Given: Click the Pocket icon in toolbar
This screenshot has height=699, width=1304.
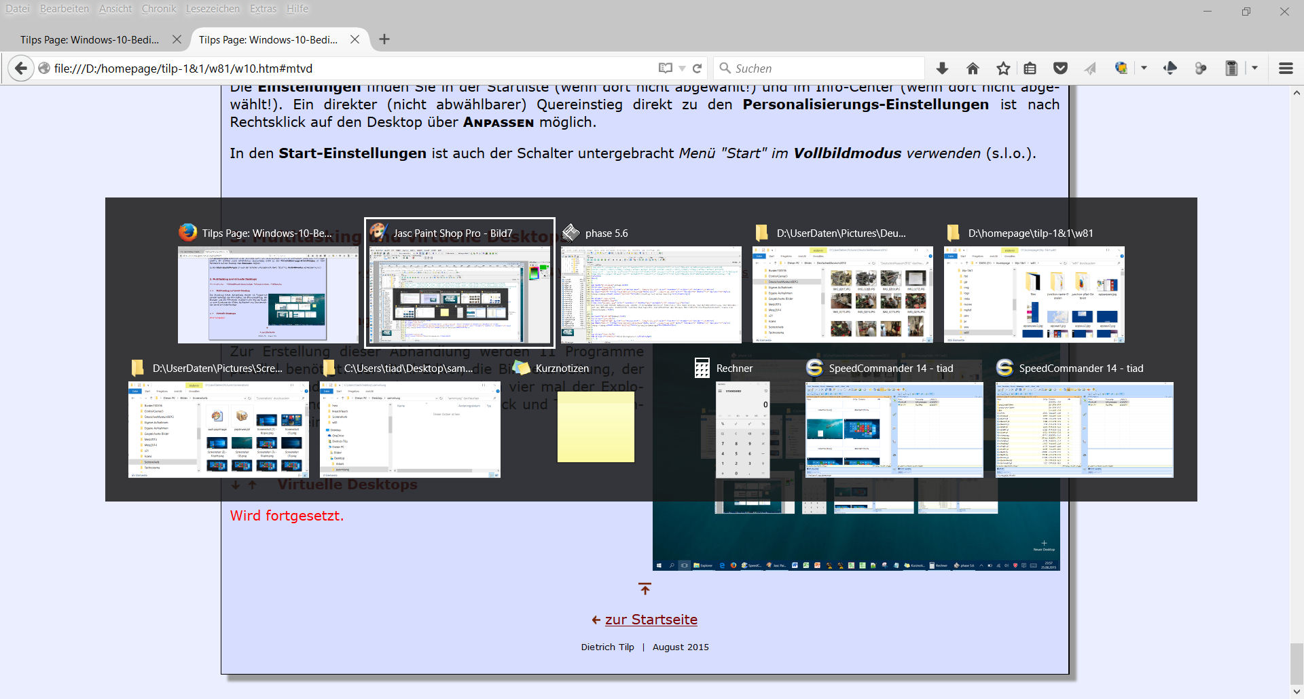Looking at the screenshot, I should [x=1060, y=68].
